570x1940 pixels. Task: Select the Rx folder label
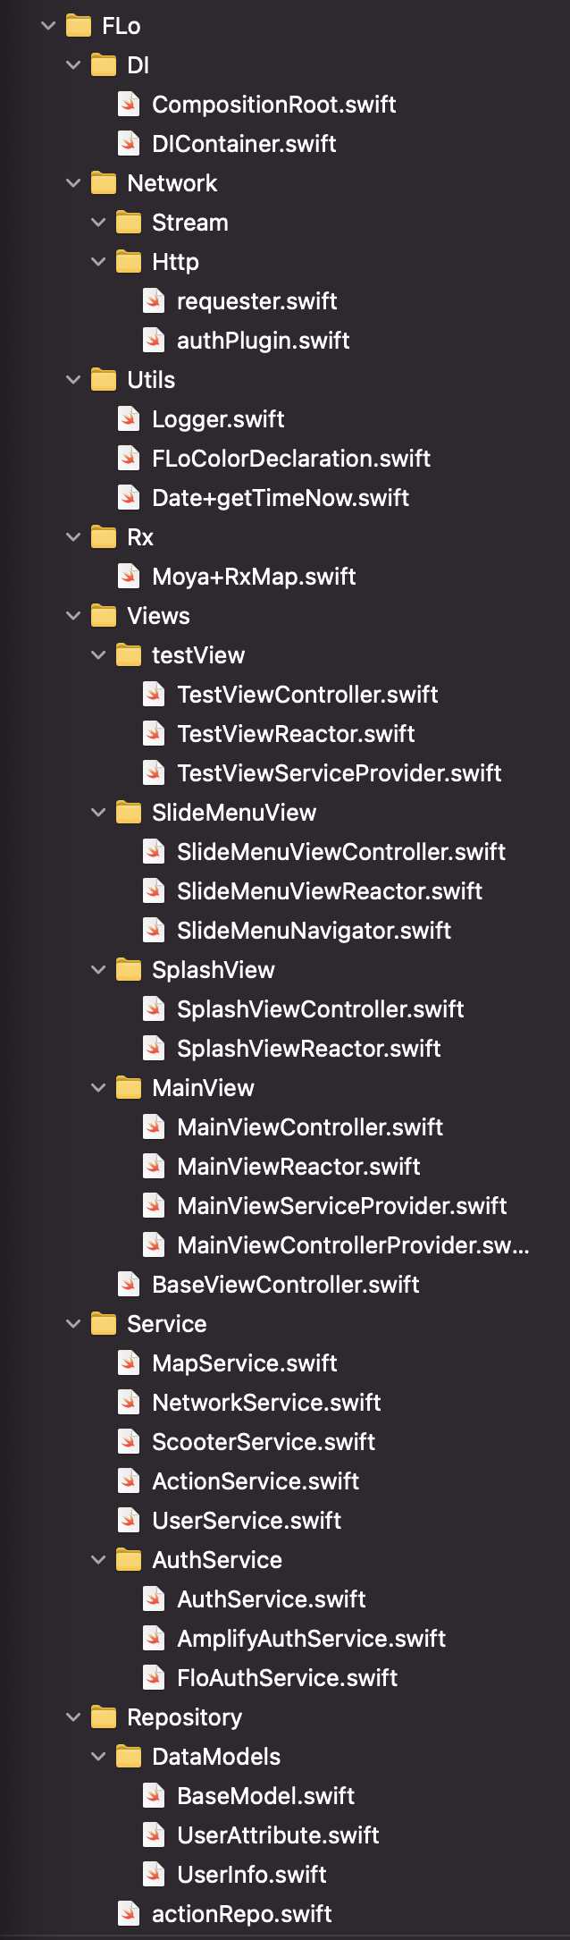point(140,537)
